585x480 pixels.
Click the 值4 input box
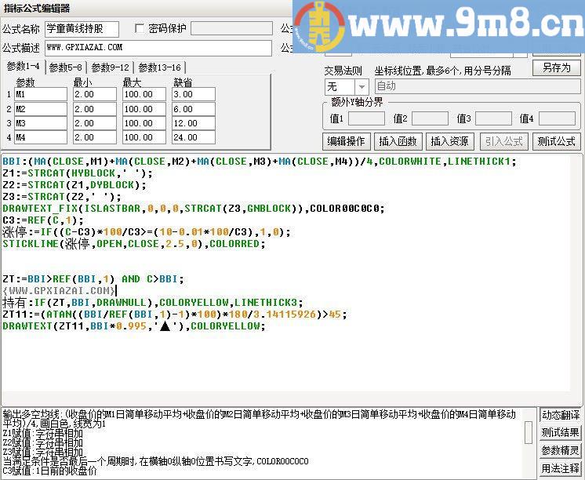[557, 118]
